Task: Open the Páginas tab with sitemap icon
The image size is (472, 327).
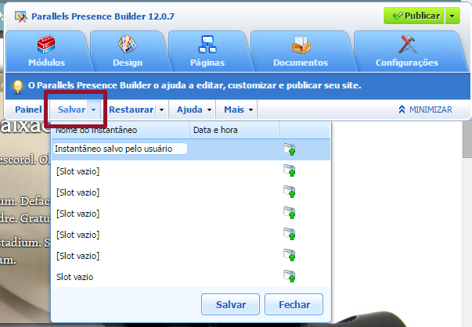Action: pyautogui.click(x=207, y=51)
